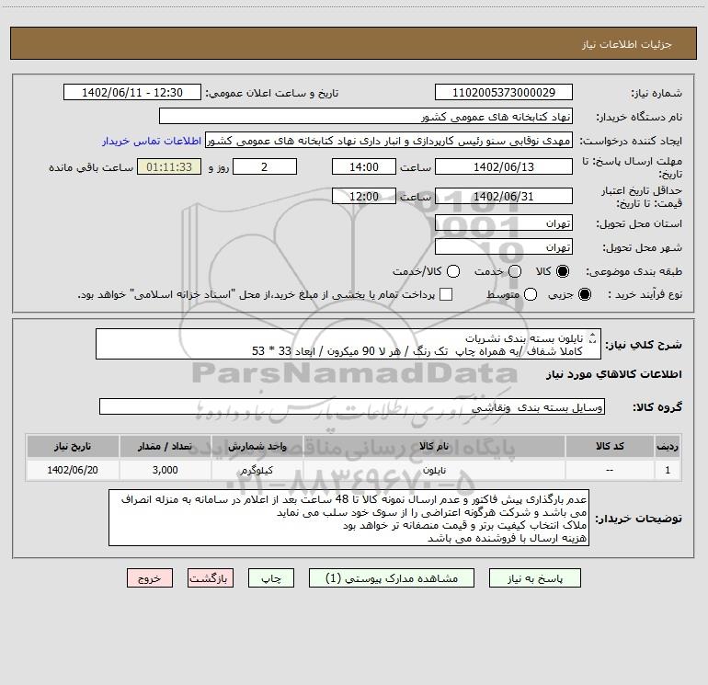Click the چاپ print button

coord(271,578)
